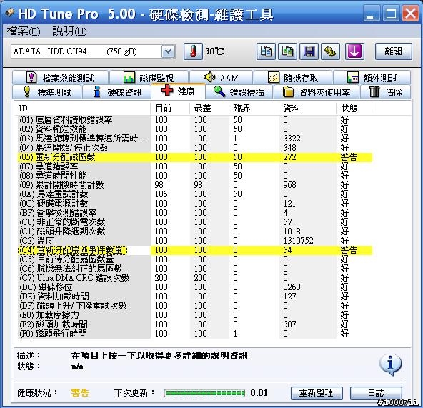Switch to the 額外測試 tab
423x408 pixels.
tap(372, 78)
